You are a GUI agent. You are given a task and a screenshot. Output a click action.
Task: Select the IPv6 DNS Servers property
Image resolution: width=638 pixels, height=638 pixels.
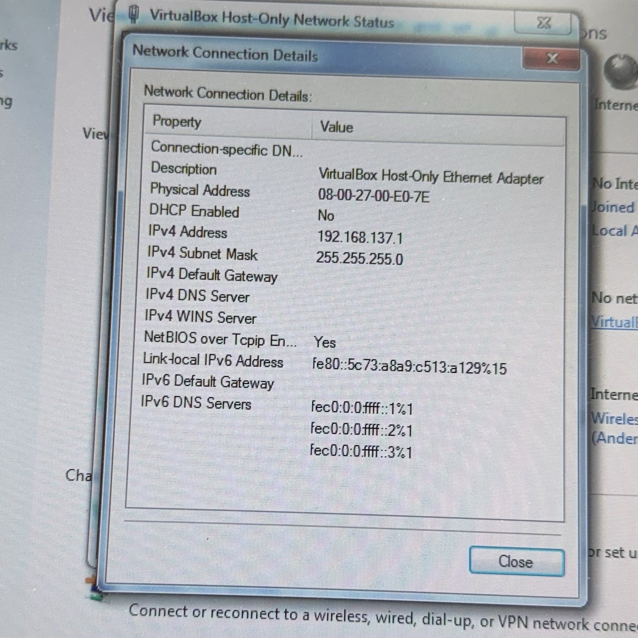tap(196, 403)
